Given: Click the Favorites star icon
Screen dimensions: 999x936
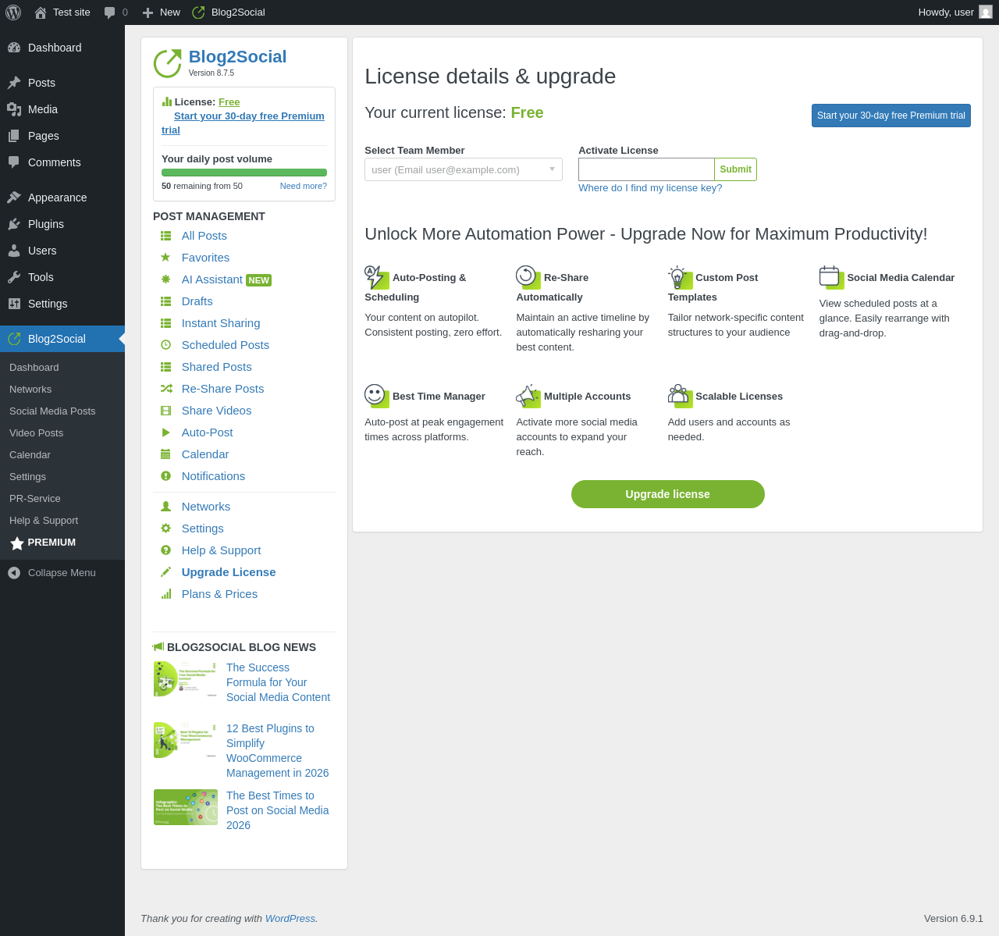Looking at the screenshot, I should (x=165, y=258).
